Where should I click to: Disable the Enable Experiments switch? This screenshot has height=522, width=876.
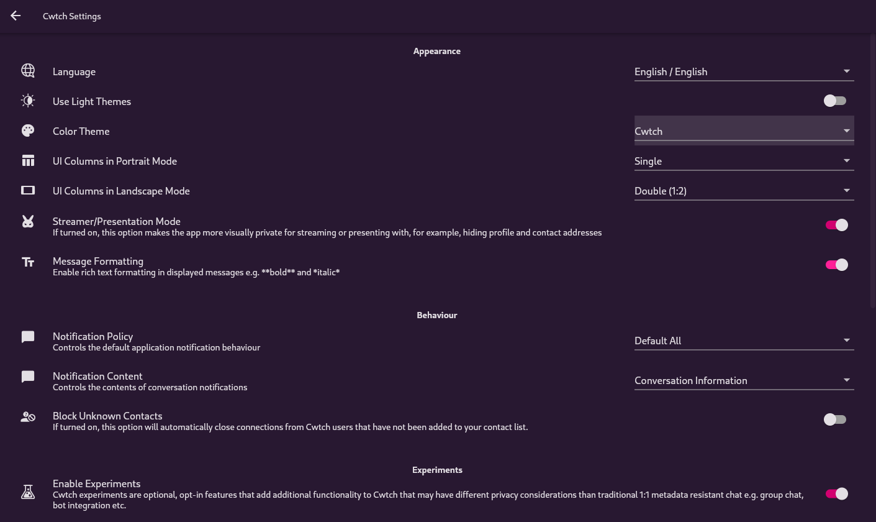[837, 493]
